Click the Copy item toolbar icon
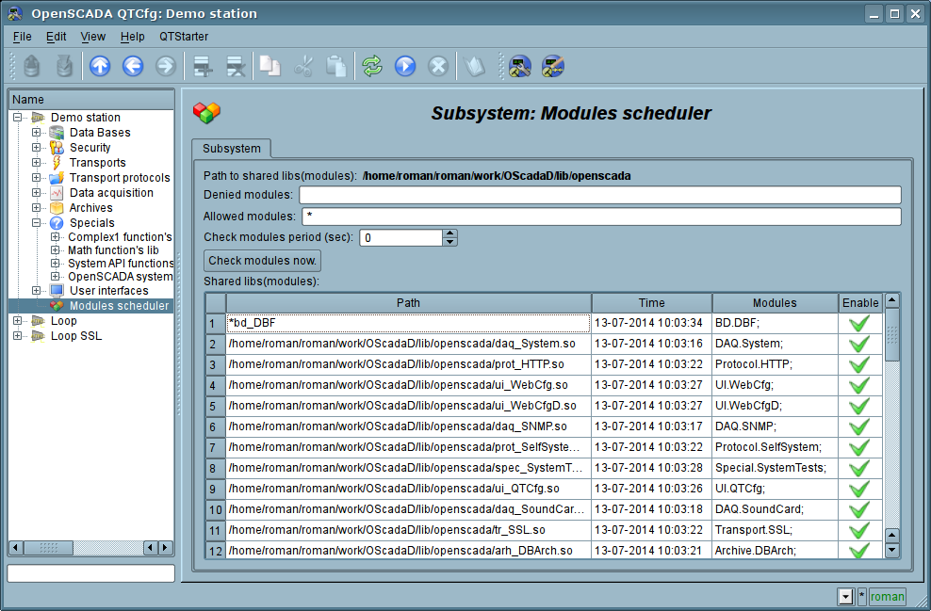The height and width of the screenshot is (611, 931). 270,66
